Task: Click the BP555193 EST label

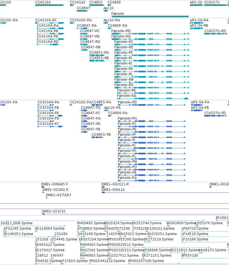Action: [190, 256]
